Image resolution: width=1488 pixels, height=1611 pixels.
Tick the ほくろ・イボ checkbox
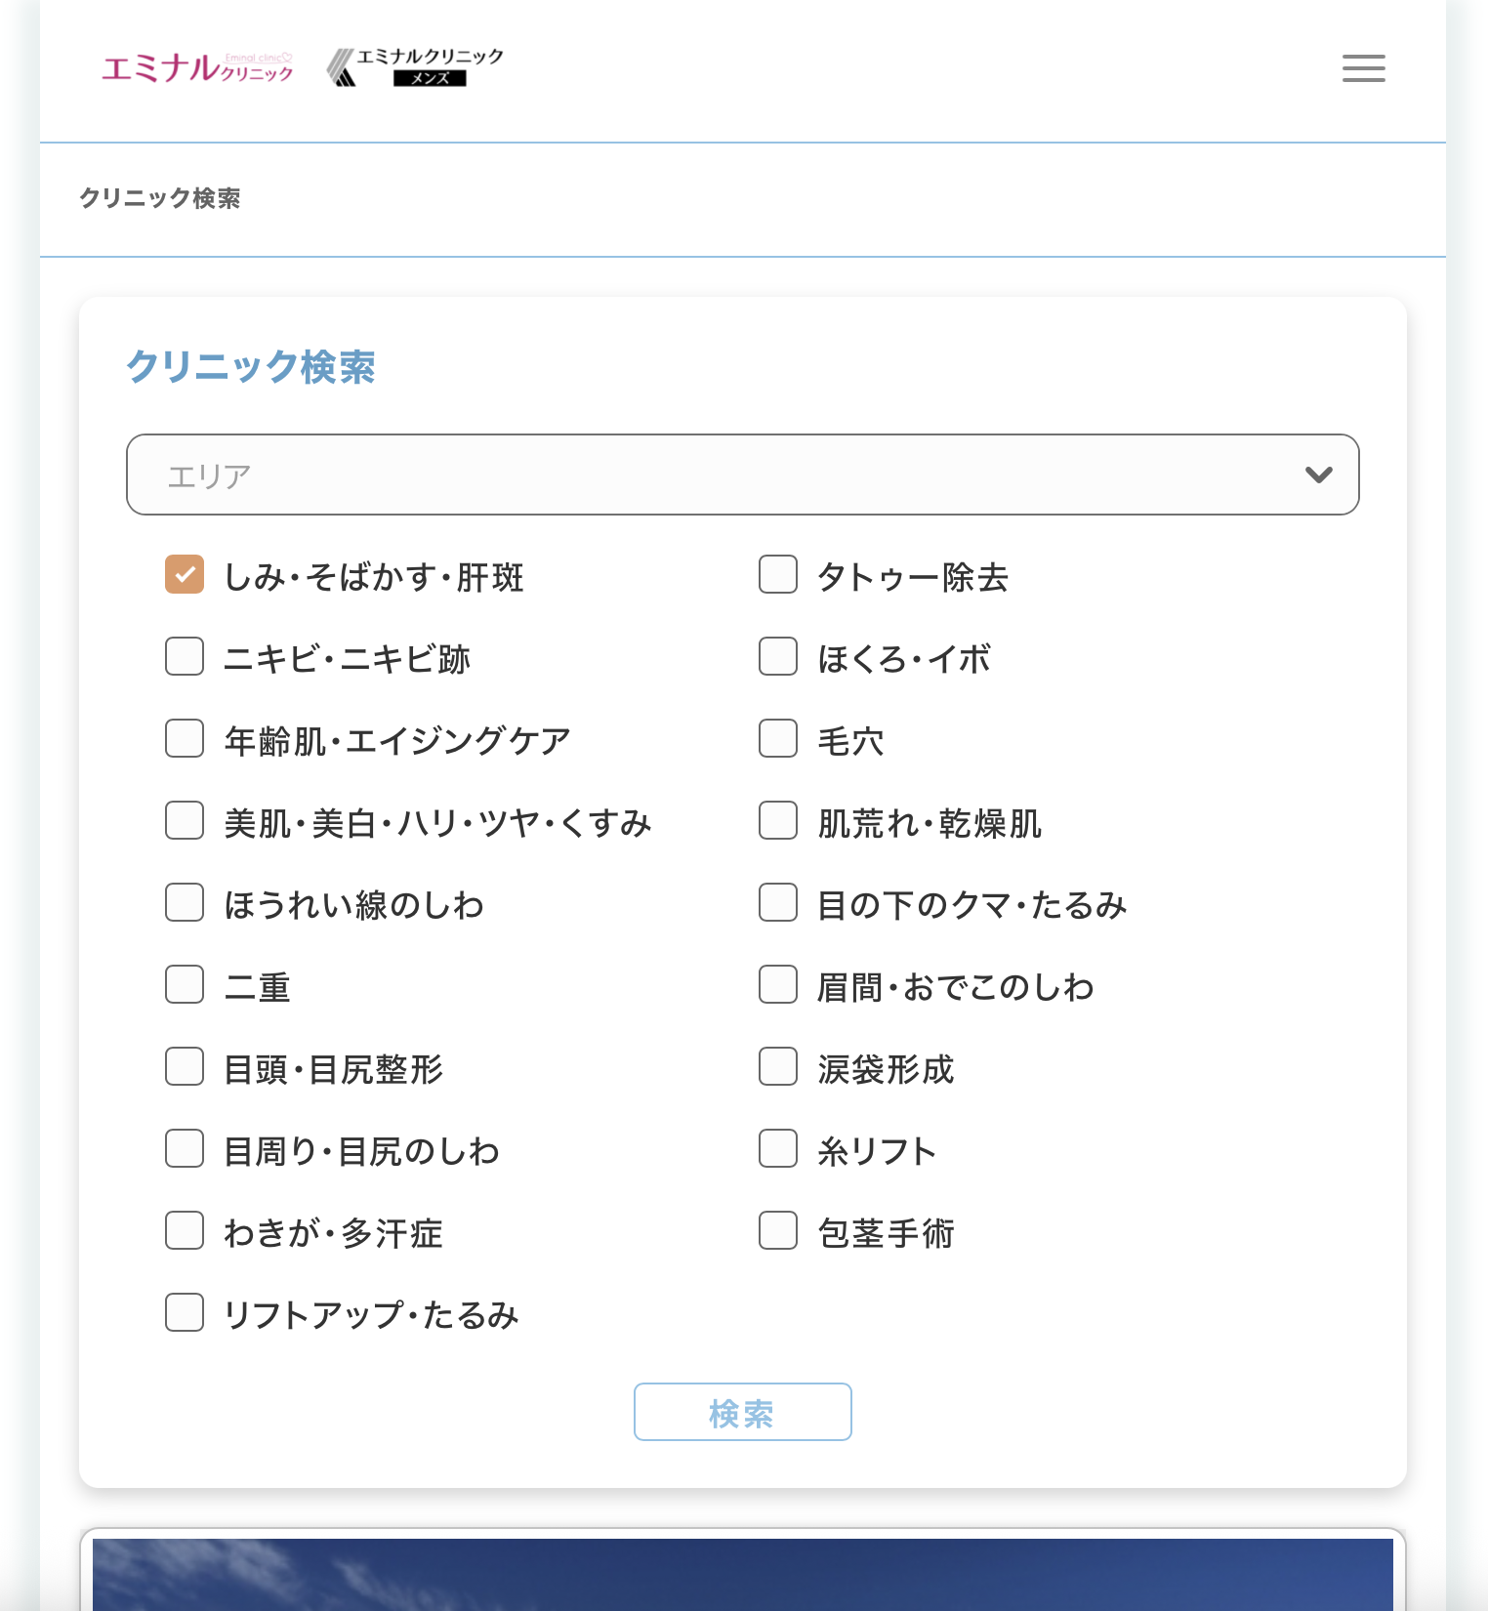point(778,657)
